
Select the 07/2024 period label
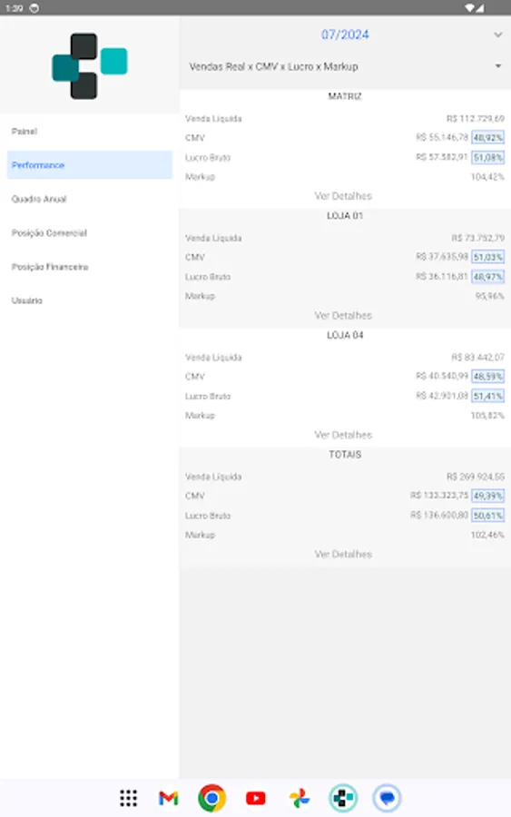(345, 34)
